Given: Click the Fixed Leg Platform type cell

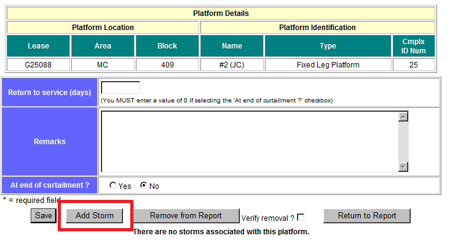Looking at the screenshot, I should pos(328,64).
